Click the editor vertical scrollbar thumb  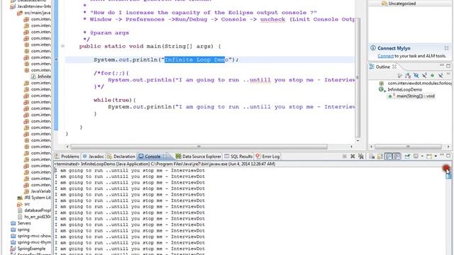point(358,77)
